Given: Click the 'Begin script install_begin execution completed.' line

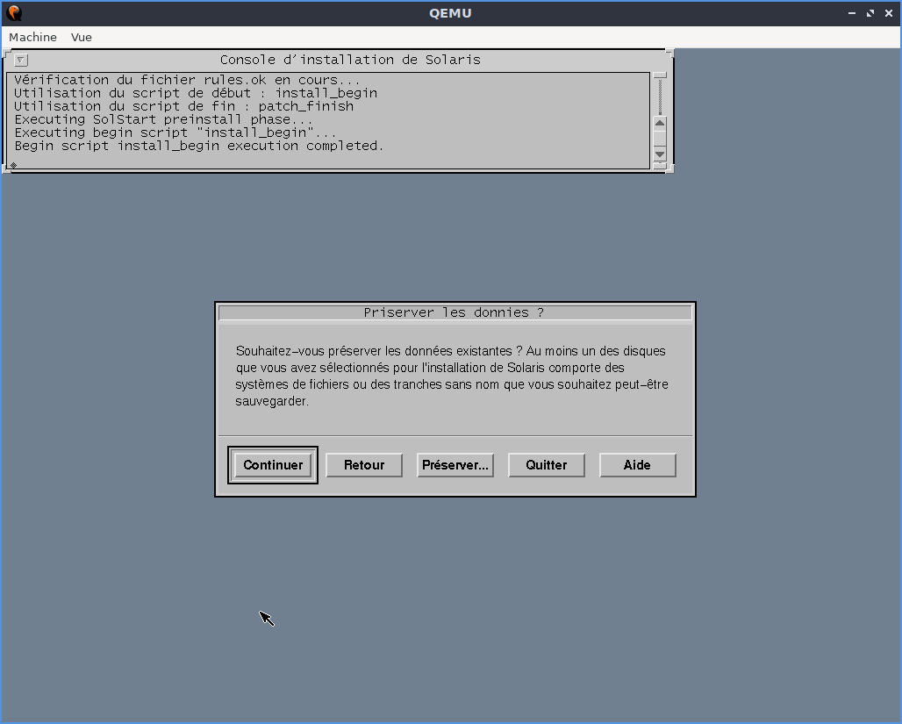Looking at the screenshot, I should 199,147.
